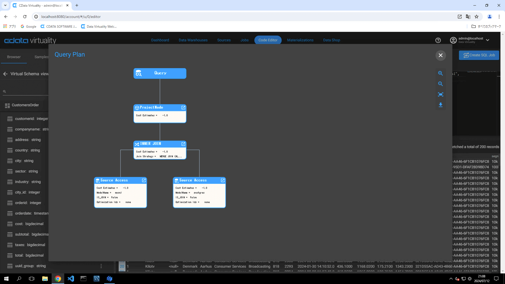Zoom out of the query plan
This screenshot has width=505, height=284.
click(441, 84)
